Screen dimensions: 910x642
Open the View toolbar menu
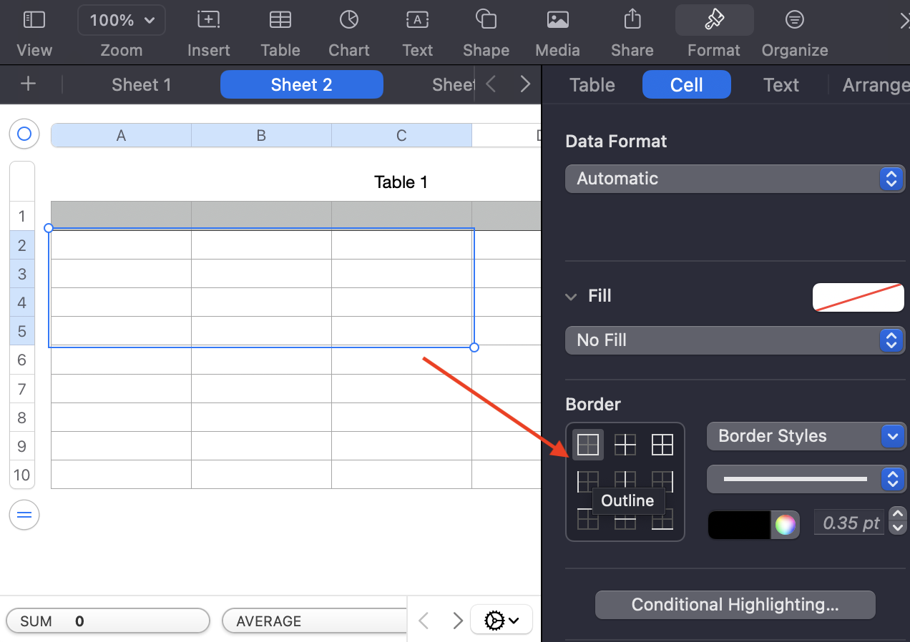click(x=34, y=20)
